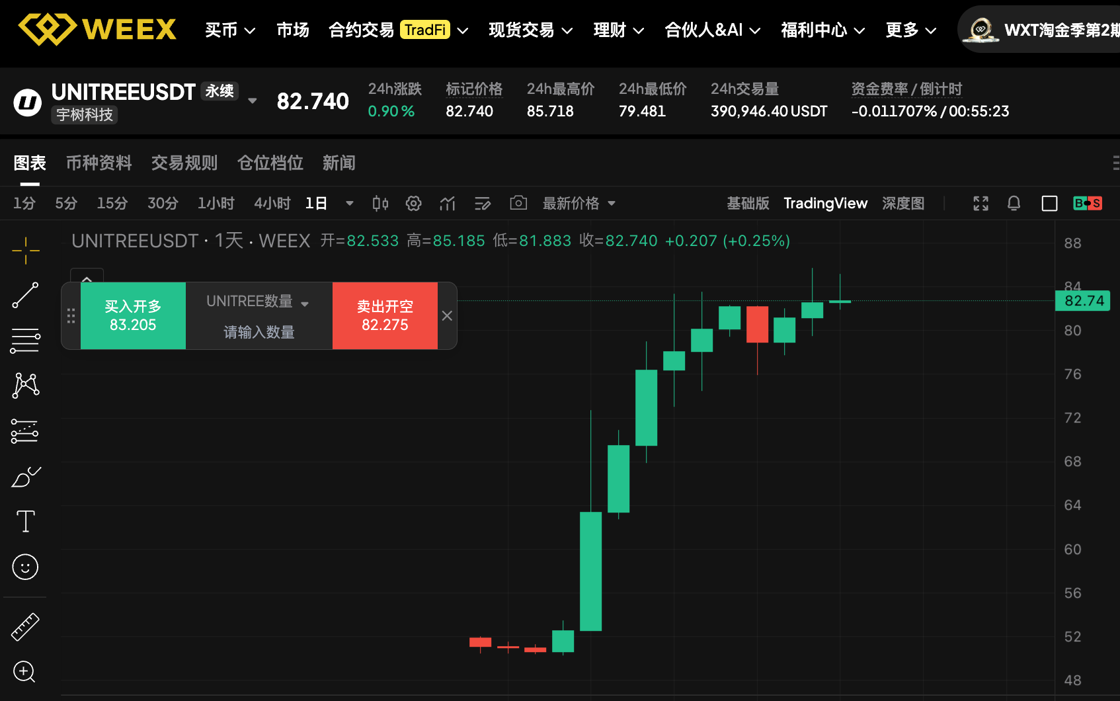Select the 4小时 interval
This screenshot has width=1120, height=701.
(x=272, y=203)
